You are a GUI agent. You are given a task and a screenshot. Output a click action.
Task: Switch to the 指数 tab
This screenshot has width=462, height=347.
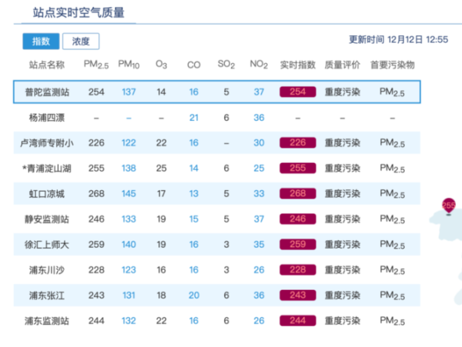coord(41,42)
